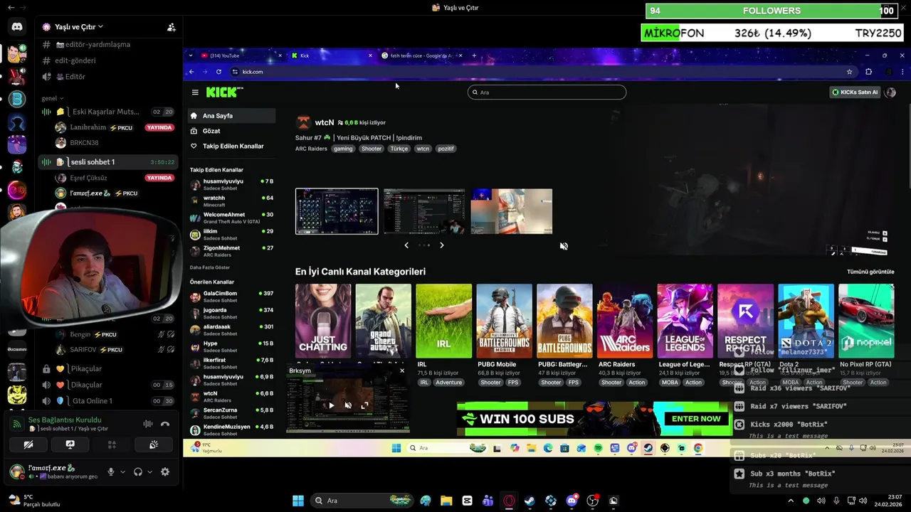911x512 pixels.
Task: Select Ana Sayfa in the Kick sidebar
Action: (232, 116)
